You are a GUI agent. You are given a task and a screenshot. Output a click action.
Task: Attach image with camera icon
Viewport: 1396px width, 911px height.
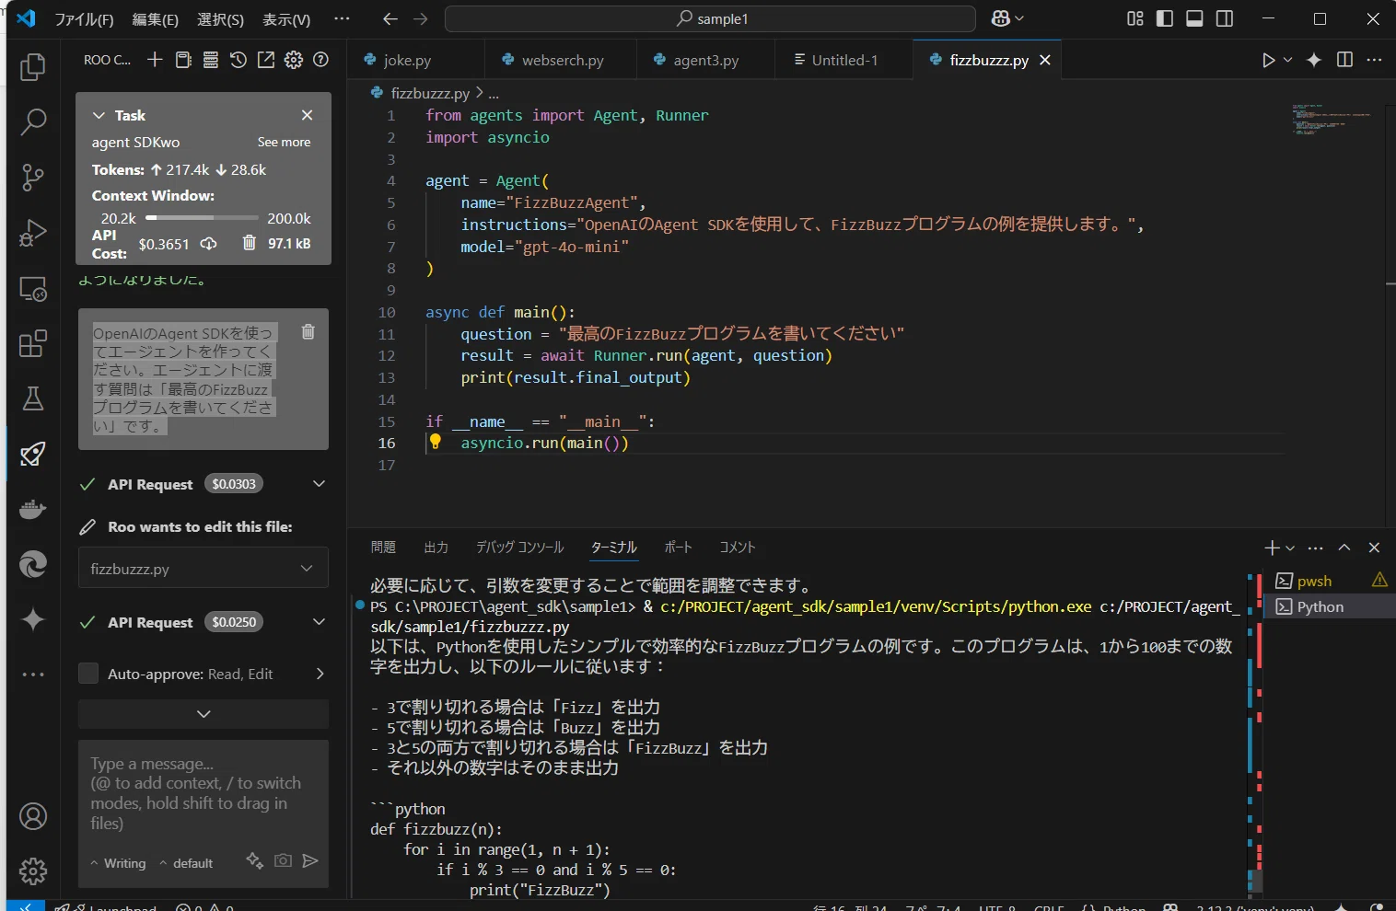tap(283, 860)
